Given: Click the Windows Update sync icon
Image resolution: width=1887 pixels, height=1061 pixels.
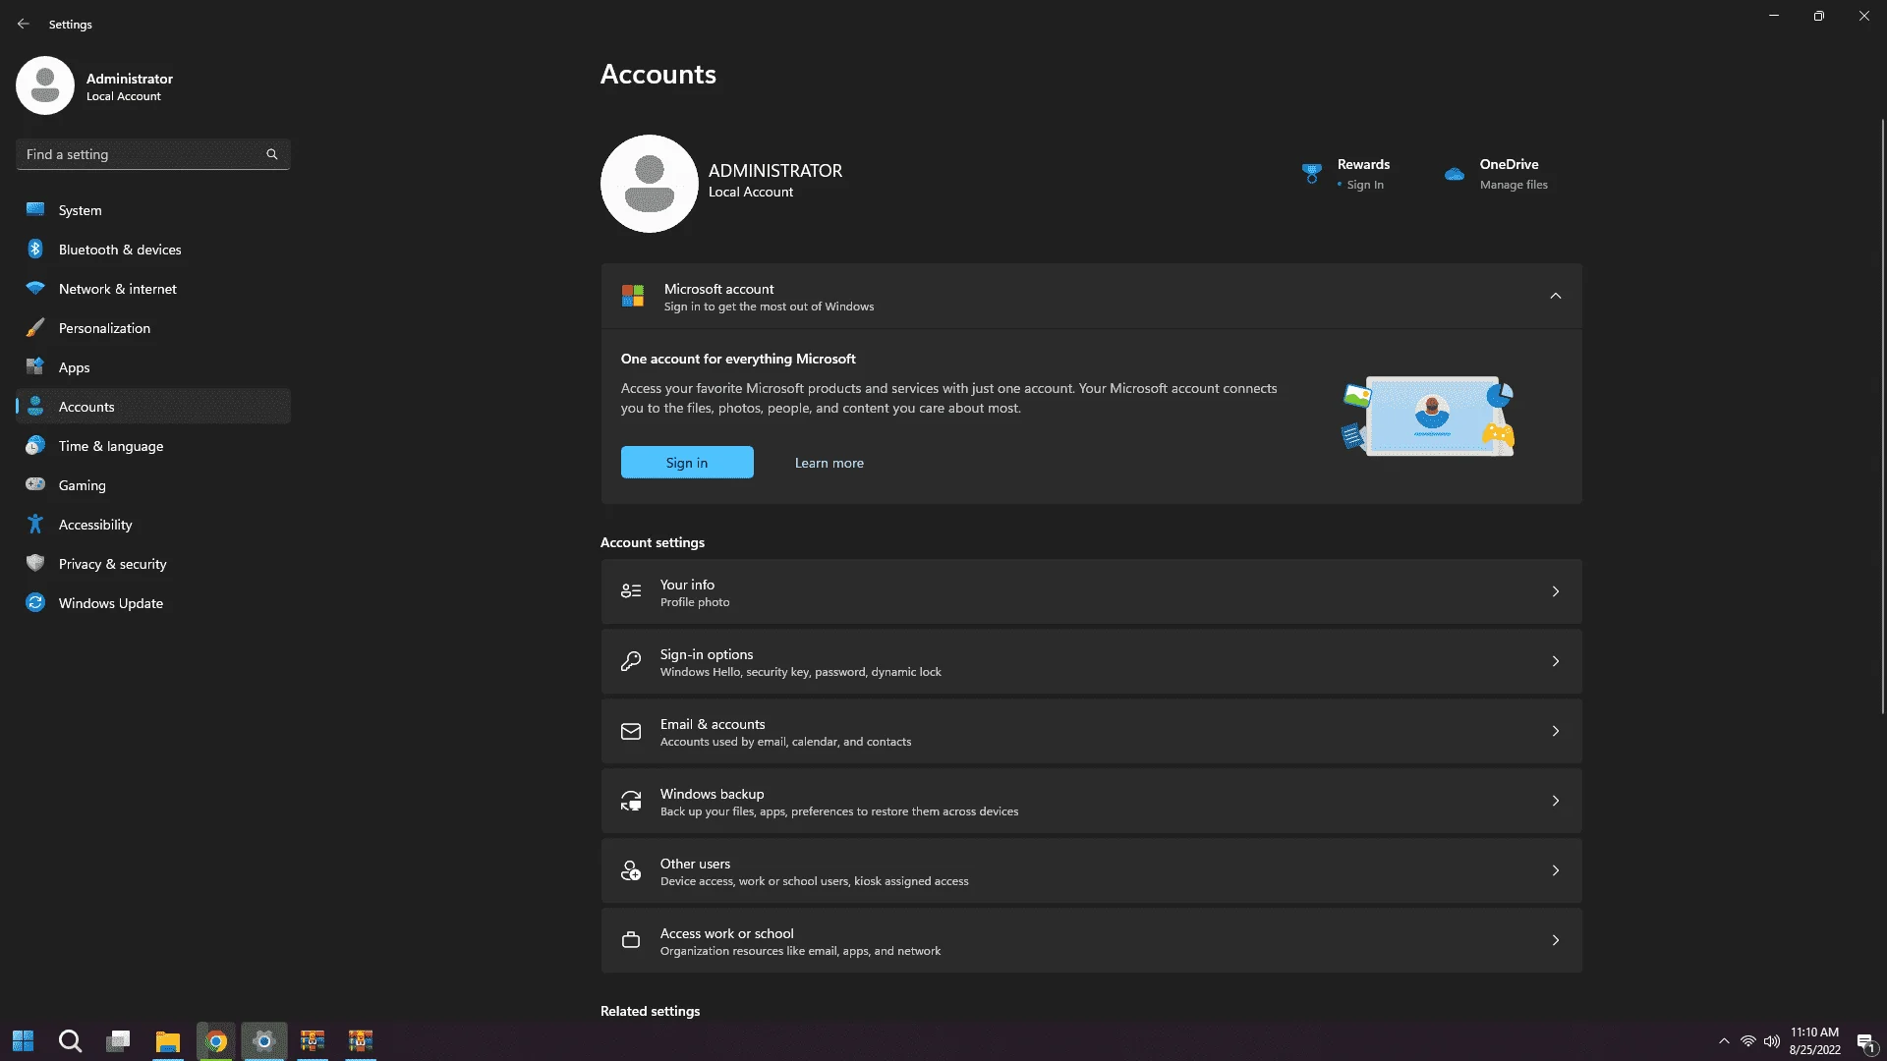Looking at the screenshot, I should coord(35,602).
